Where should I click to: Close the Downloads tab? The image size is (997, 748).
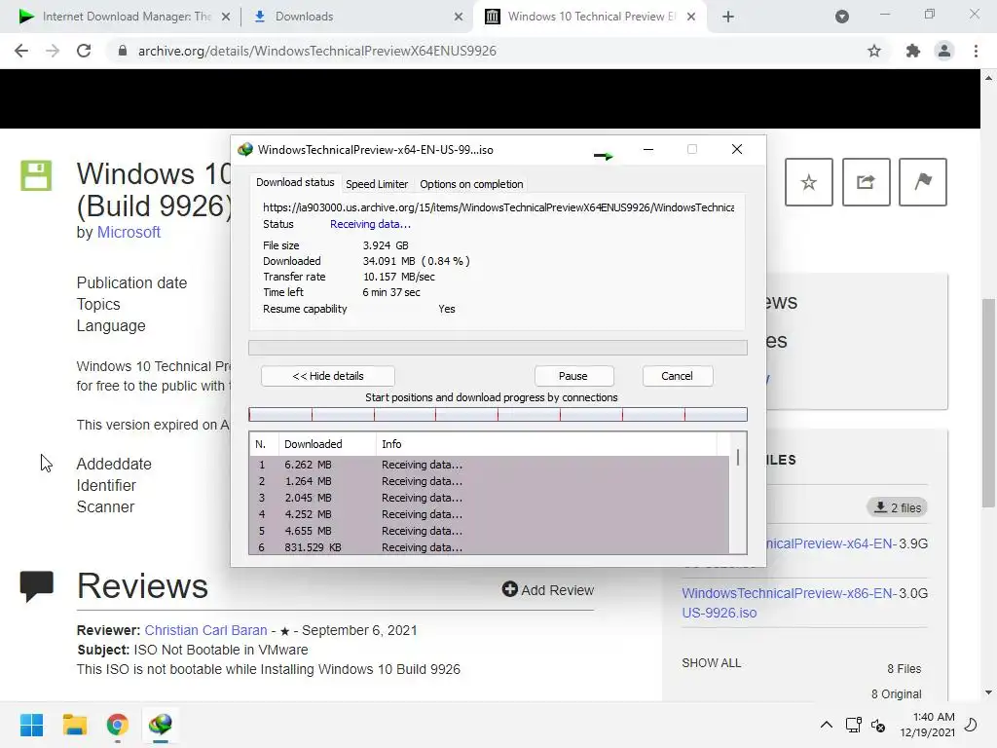coord(459,17)
